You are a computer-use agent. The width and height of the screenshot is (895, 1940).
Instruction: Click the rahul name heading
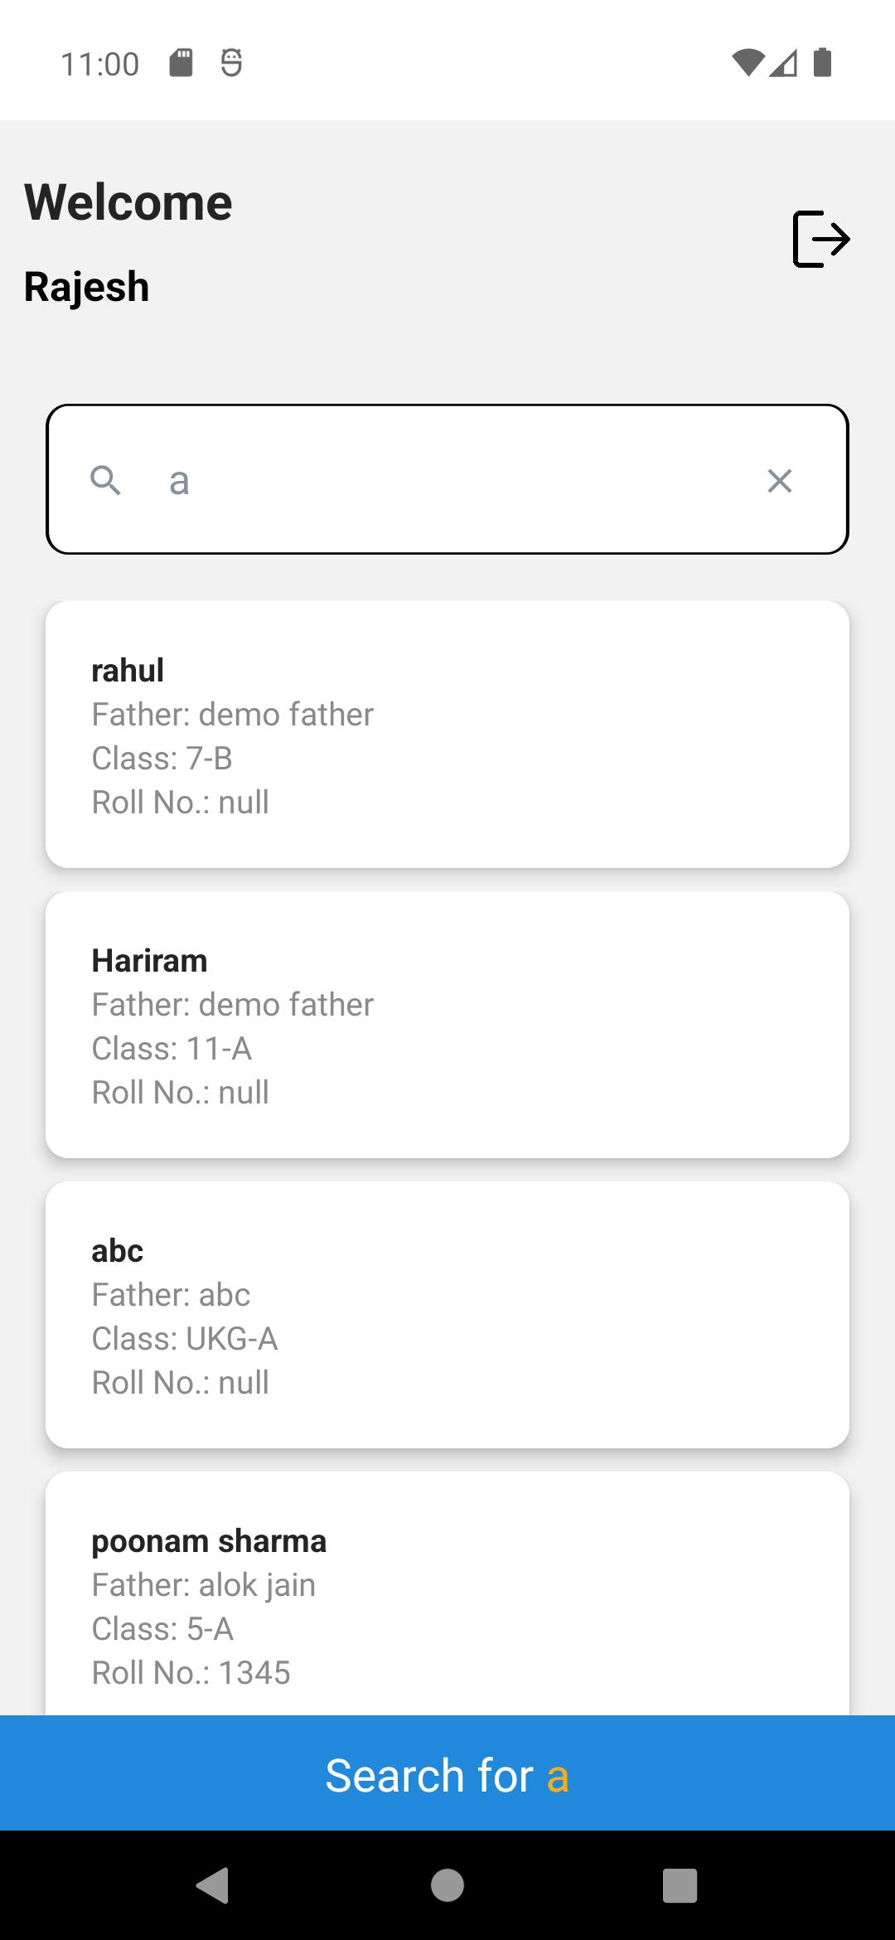tap(128, 670)
